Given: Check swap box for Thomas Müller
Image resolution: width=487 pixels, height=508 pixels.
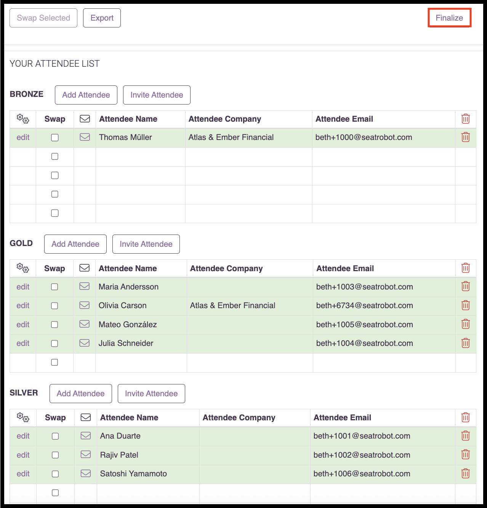Looking at the screenshot, I should click(55, 138).
